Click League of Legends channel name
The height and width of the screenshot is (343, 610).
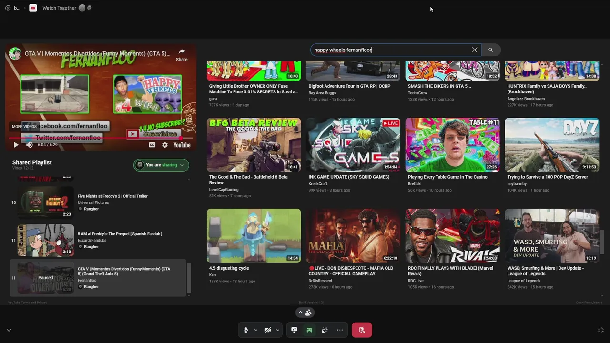pyautogui.click(x=524, y=281)
